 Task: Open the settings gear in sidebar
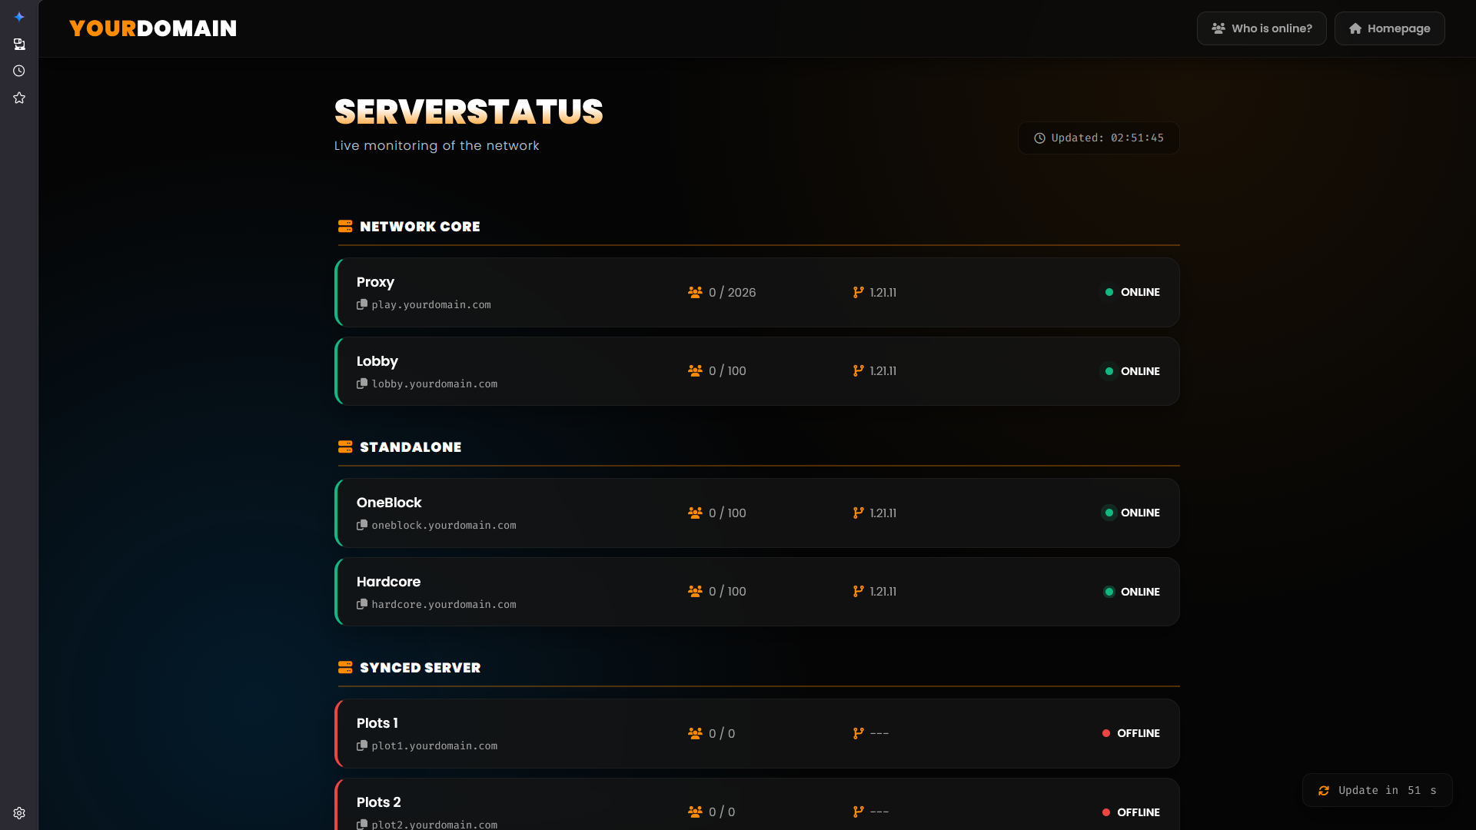coord(19,813)
